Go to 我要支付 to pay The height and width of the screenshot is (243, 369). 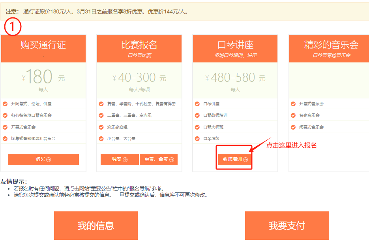click(287, 226)
